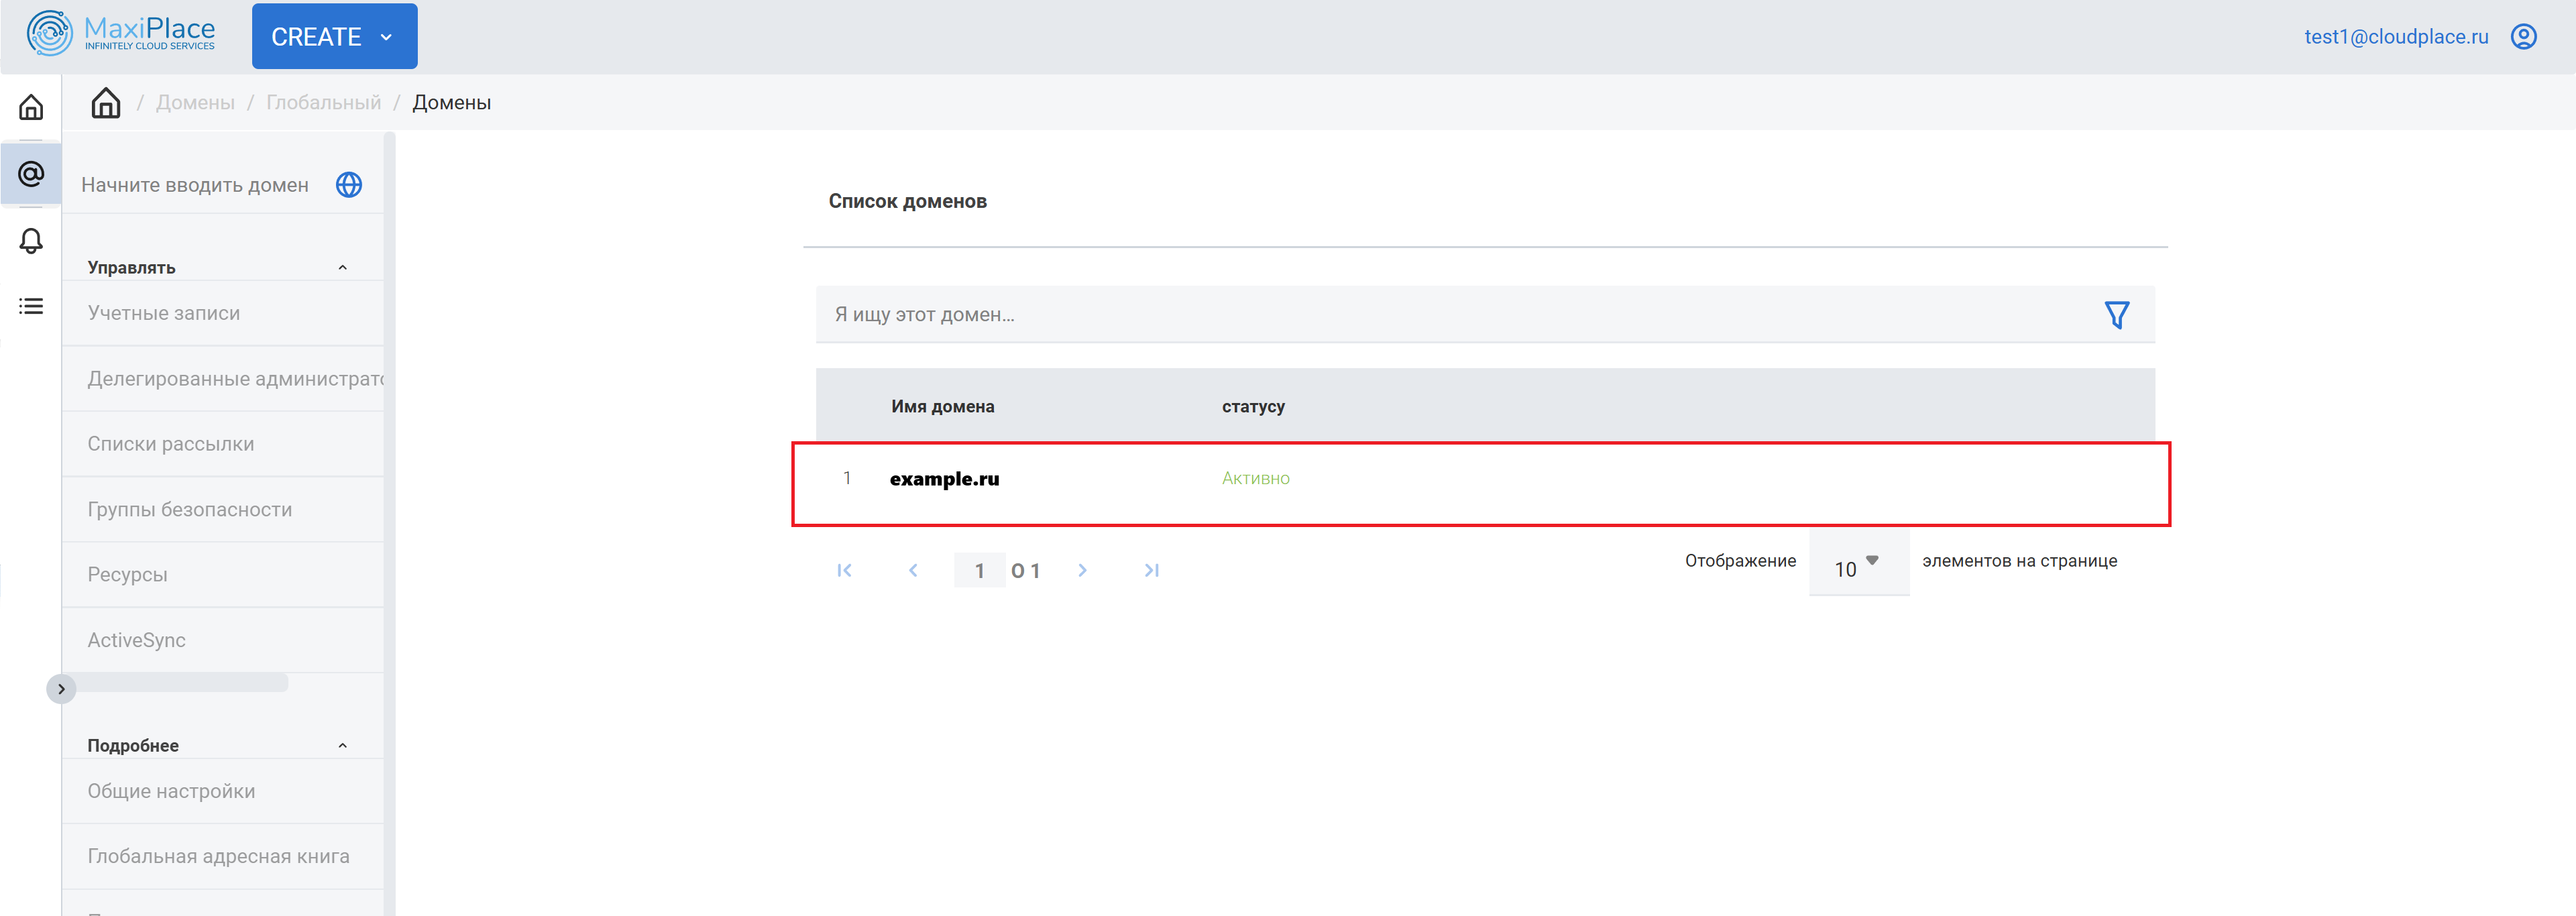The height and width of the screenshot is (916, 2576).
Task: Click Глобальный breadcrumb link
Action: pyautogui.click(x=323, y=103)
